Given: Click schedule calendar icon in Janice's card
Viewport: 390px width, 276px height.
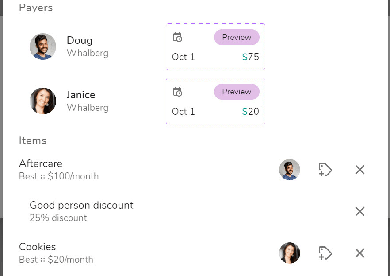Looking at the screenshot, I should click(x=178, y=92).
